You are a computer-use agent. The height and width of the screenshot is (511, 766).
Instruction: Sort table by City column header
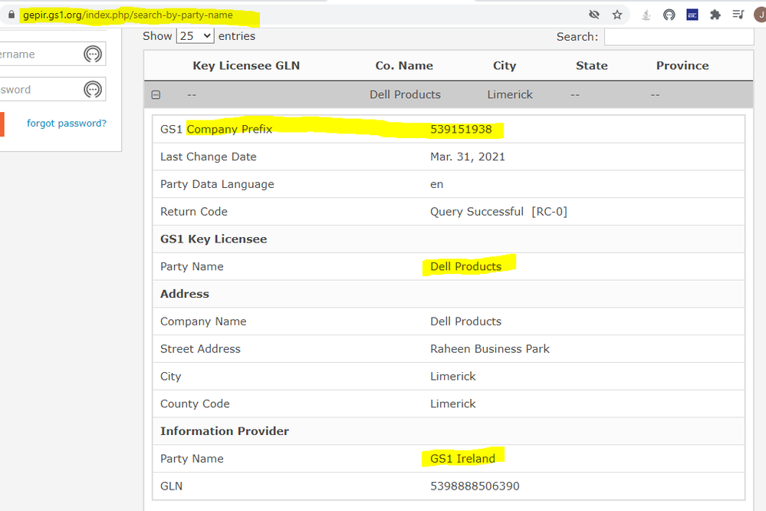(x=505, y=65)
